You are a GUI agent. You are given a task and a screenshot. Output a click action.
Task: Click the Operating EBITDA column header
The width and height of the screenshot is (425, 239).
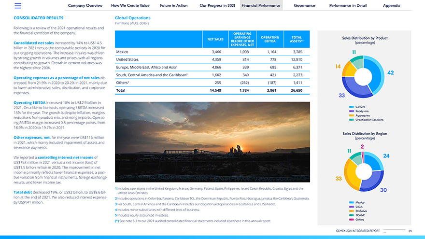pos(269,39)
